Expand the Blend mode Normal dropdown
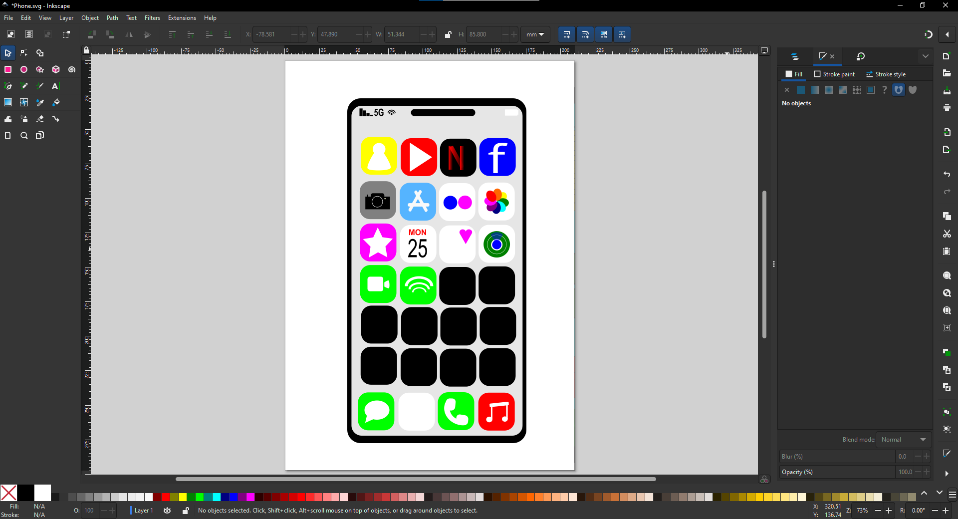958x519 pixels. (904, 440)
